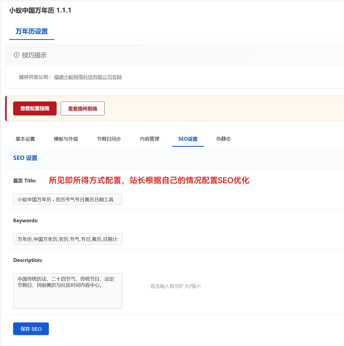Select the SEO设置 tab
The height and width of the screenshot is (346, 344).
click(188, 139)
